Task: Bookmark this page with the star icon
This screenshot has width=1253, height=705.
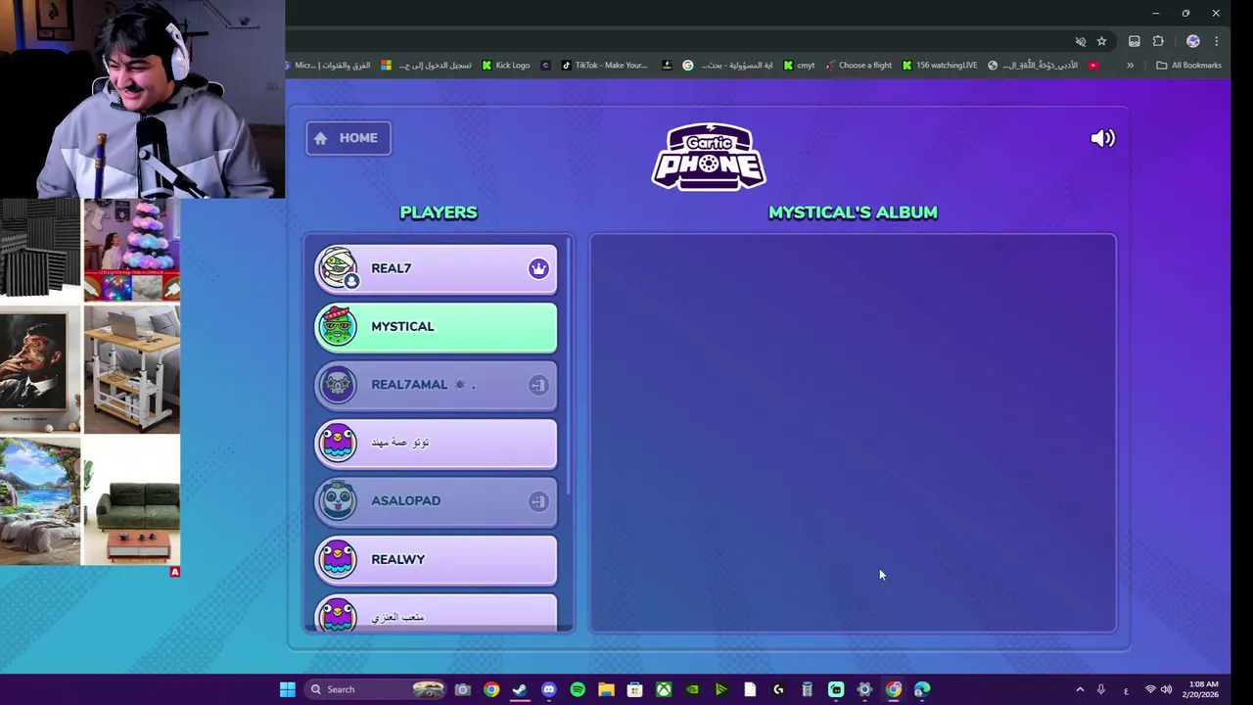Action: [x=1101, y=41]
